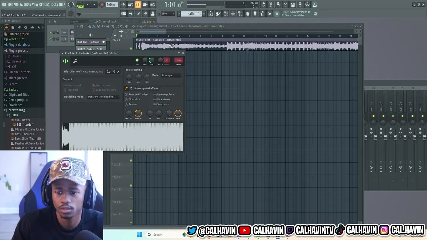This screenshot has width=427, height=240.
Task: Toggle the 3-2-1 countdown before recording icon
Action: click(138, 5)
